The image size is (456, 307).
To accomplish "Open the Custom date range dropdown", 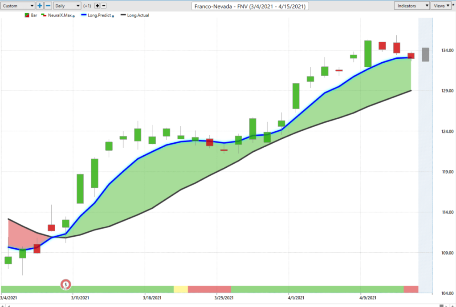I will point(18,5).
